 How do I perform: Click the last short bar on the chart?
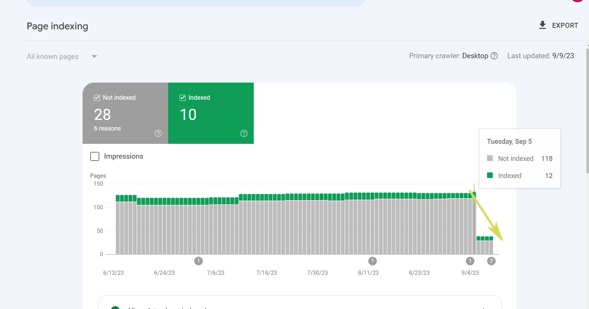491,245
